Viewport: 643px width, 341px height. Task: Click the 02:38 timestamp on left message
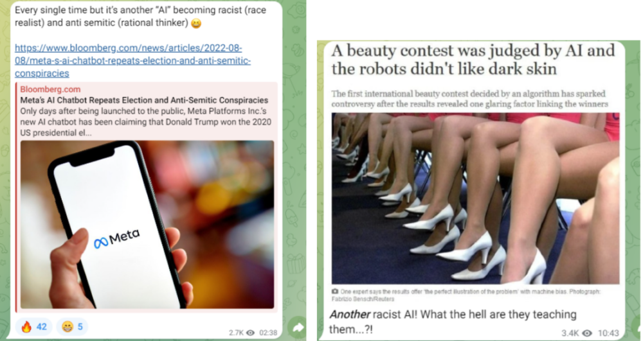tap(268, 333)
